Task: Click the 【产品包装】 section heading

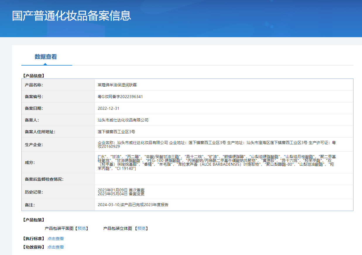Action: (x=34, y=220)
